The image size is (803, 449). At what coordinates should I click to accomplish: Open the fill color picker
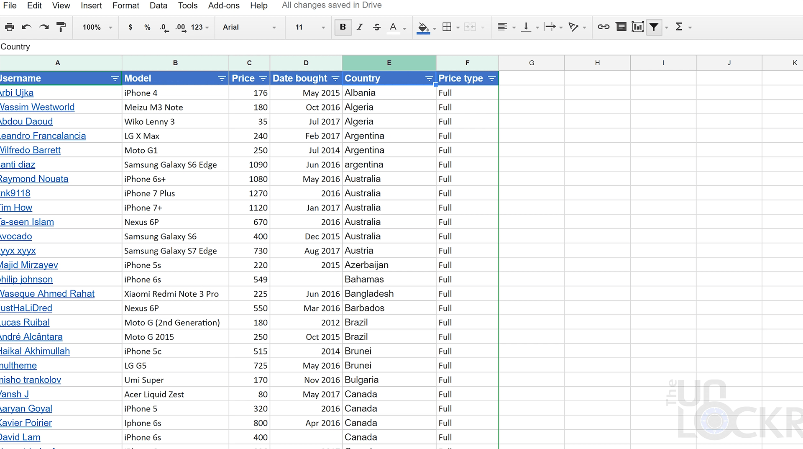pos(423,28)
